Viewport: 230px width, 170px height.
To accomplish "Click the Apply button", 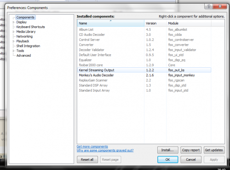I will 214,159.
